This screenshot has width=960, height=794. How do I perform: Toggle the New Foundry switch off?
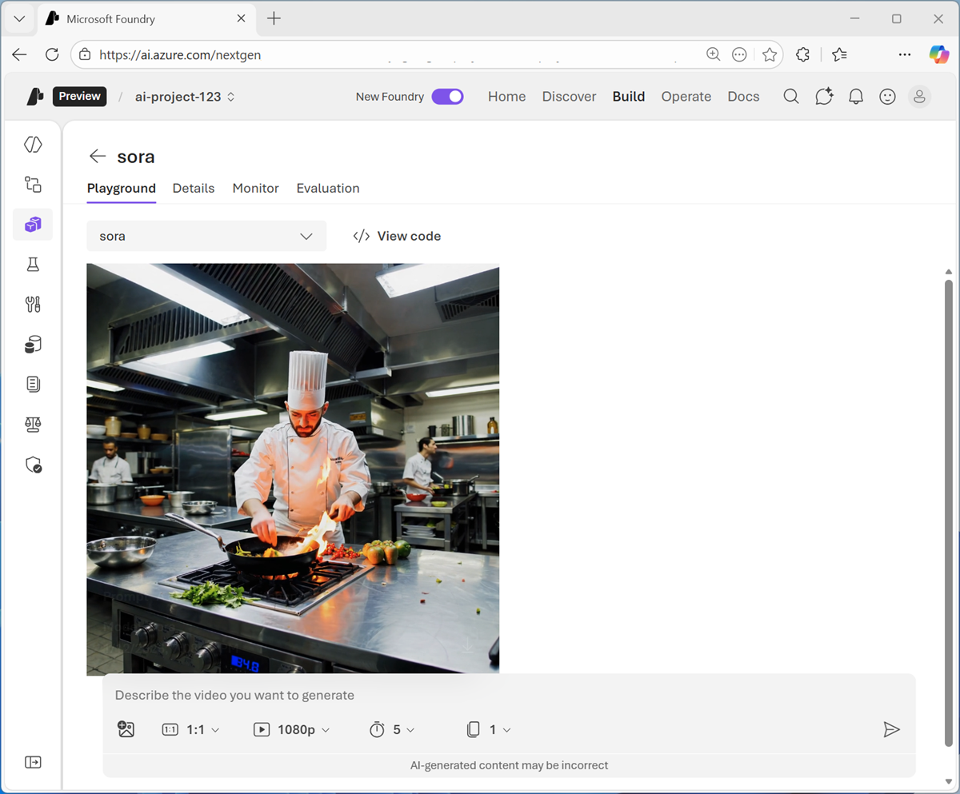click(x=448, y=96)
